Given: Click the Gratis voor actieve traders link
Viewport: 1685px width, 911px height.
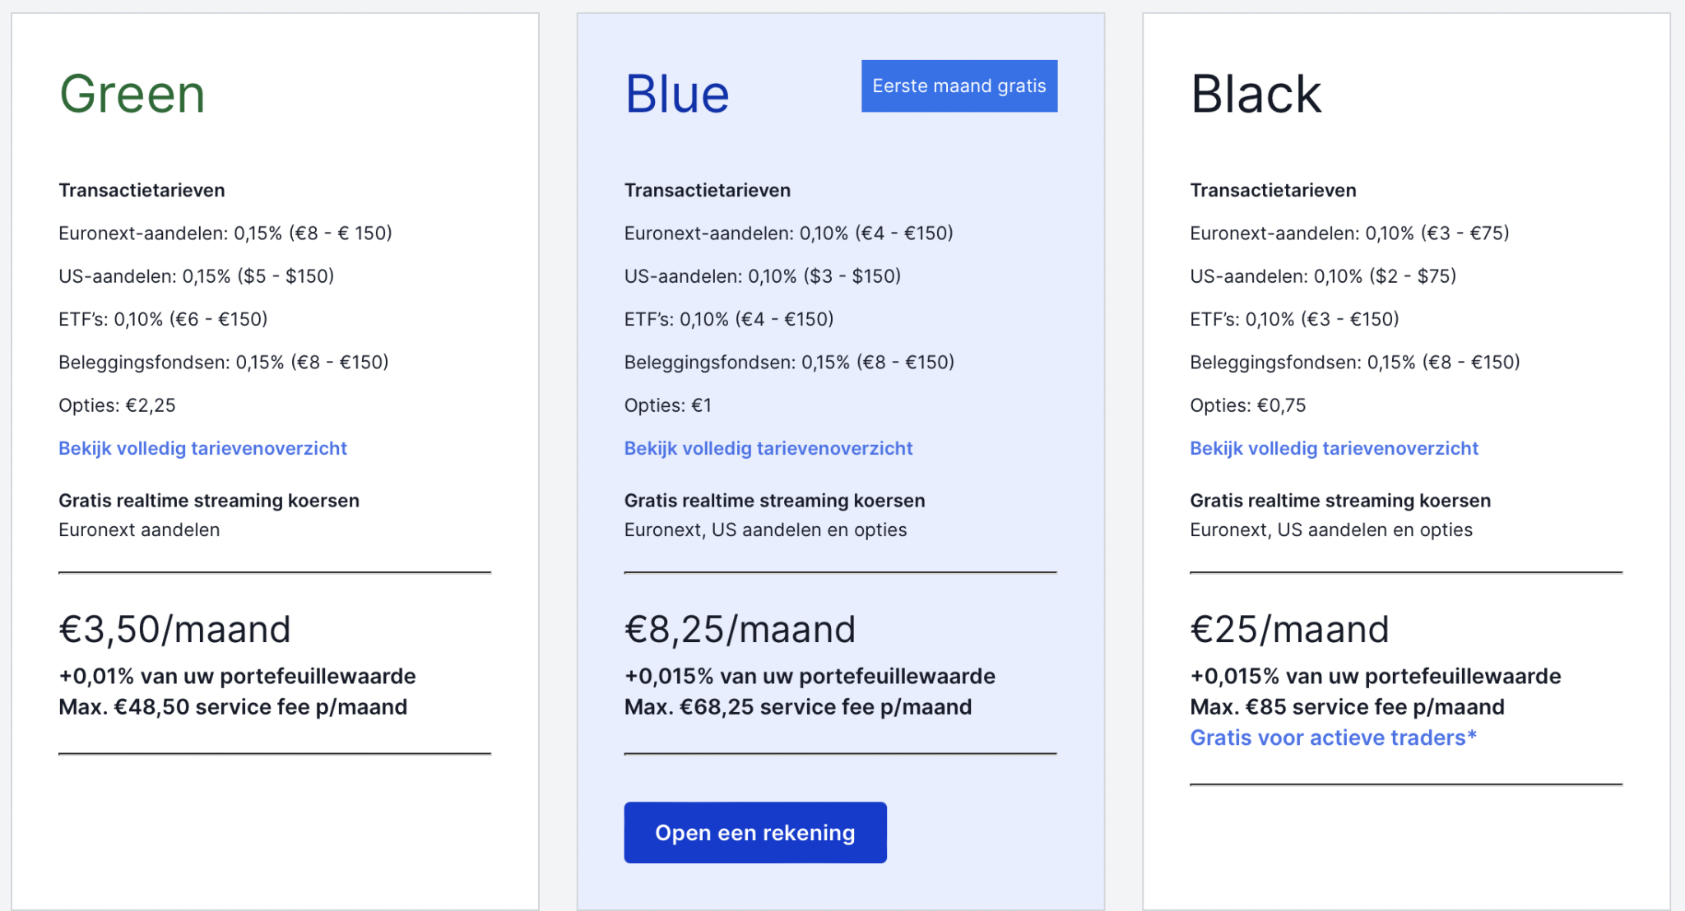Looking at the screenshot, I should pyautogui.click(x=1333, y=738).
